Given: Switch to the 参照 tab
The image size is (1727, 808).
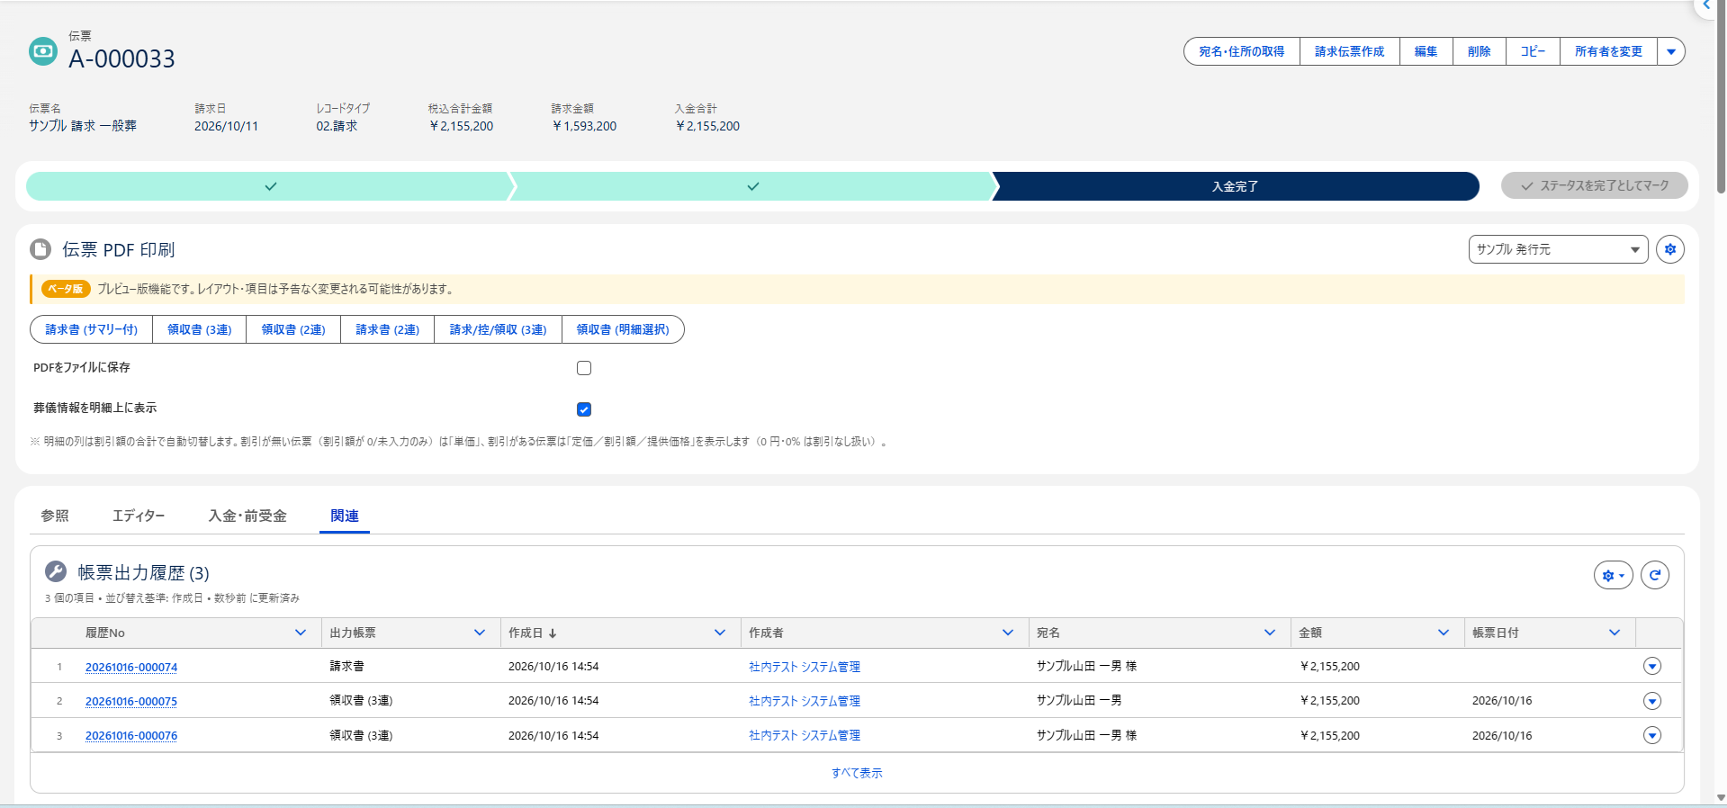Looking at the screenshot, I should click(55, 516).
